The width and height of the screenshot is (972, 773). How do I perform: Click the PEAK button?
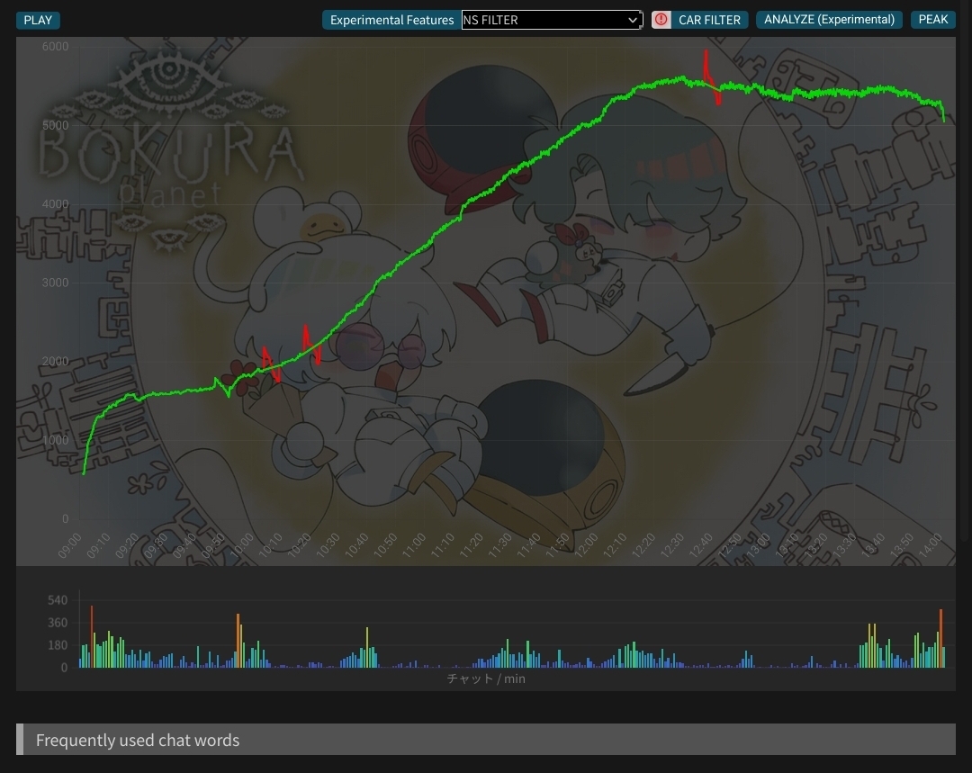pyautogui.click(x=933, y=19)
